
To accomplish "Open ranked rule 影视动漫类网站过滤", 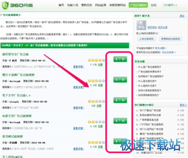I will tap(150, 115).
